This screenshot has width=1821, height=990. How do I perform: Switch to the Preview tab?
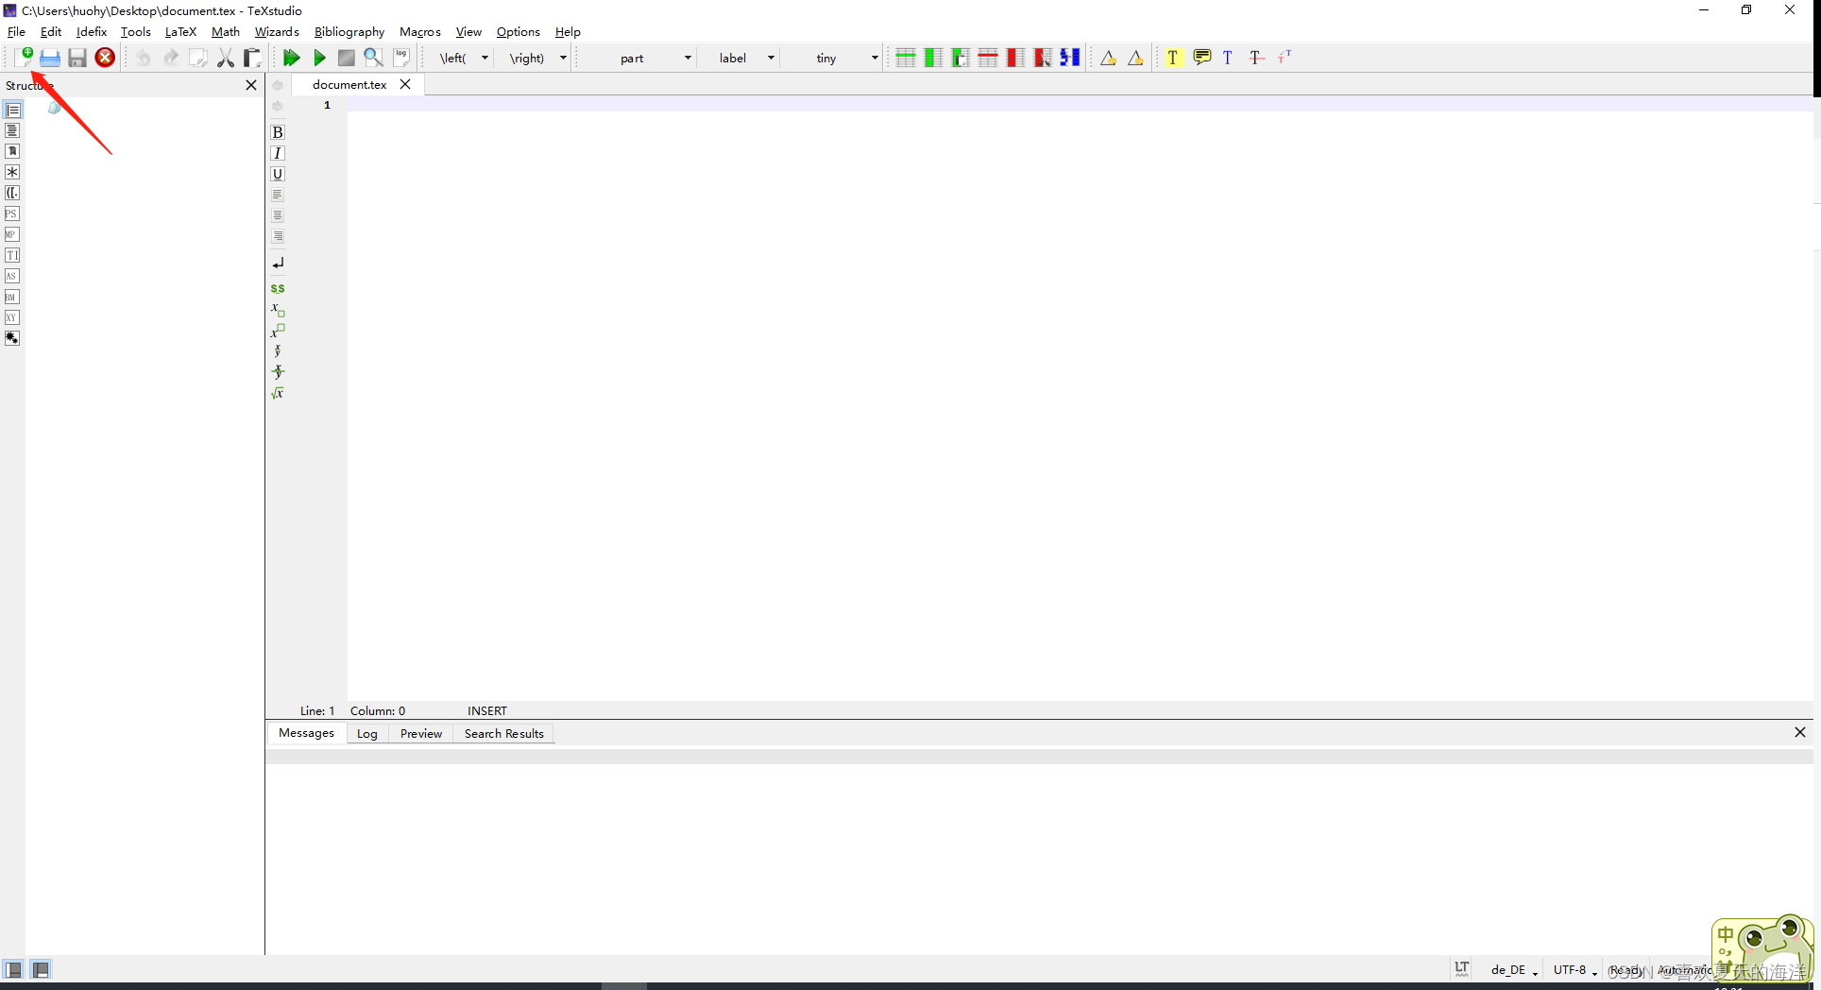coord(421,734)
